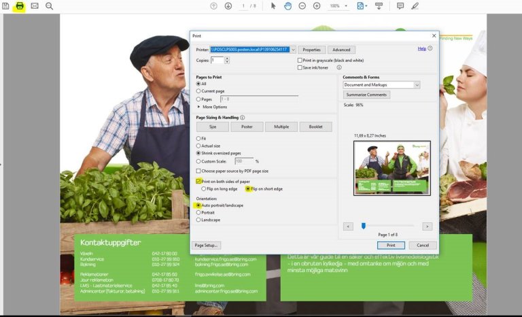Expand the Comments & Forms dropdown
This screenshot has width=522, height=317.
pyautogui.click(x=417, y=85)
